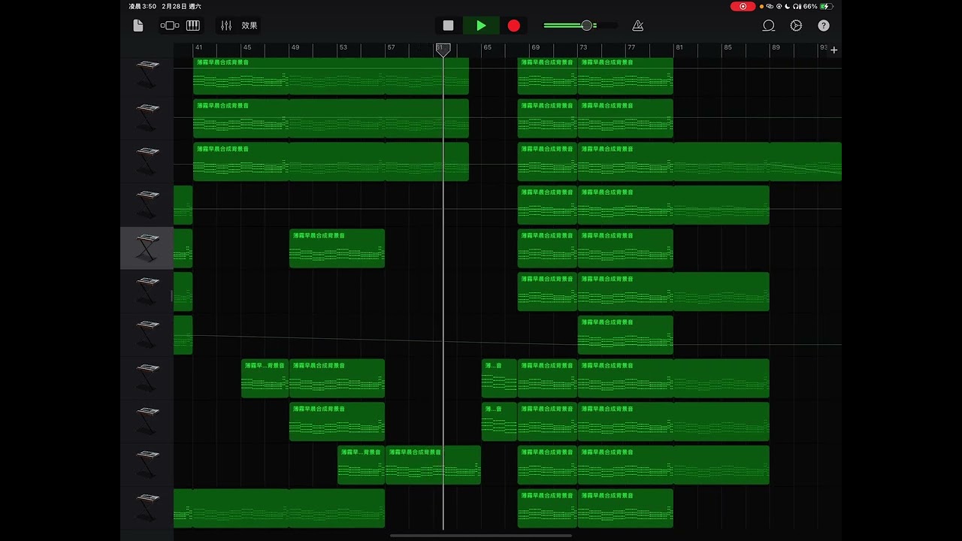Select the first track keyboard icon
962x541 pixels.
coord(147,74)
